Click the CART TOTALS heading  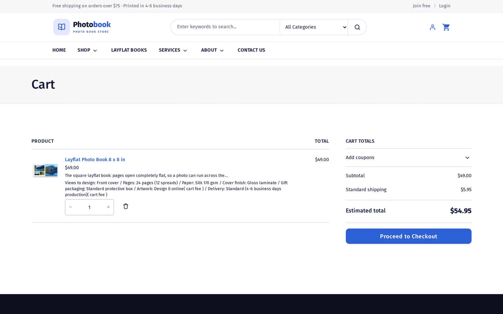point(360,141)
